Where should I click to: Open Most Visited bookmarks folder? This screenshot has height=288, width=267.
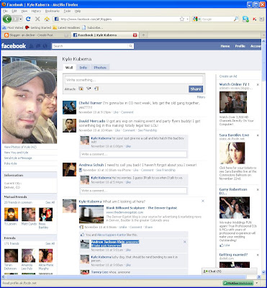pyautogui.click(x=13, y=27)
